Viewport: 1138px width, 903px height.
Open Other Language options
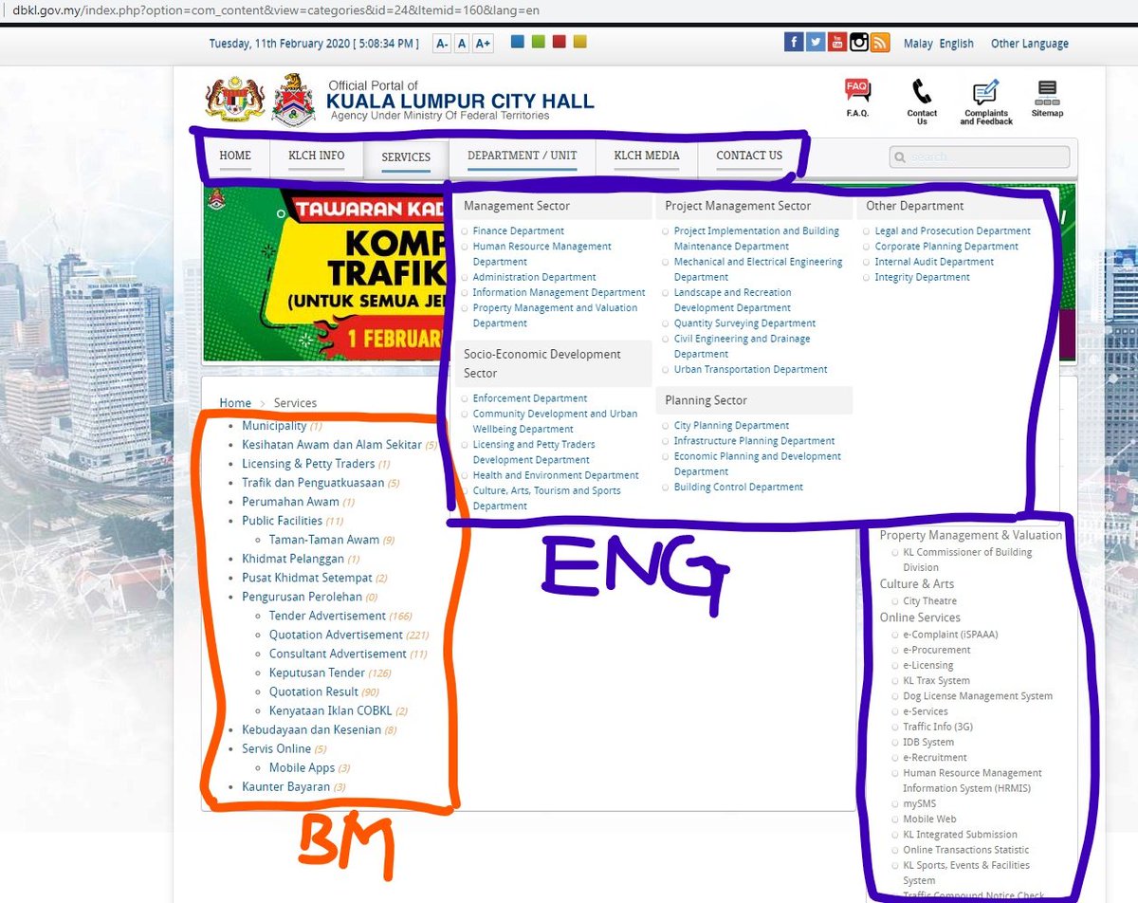(1029, 44)
